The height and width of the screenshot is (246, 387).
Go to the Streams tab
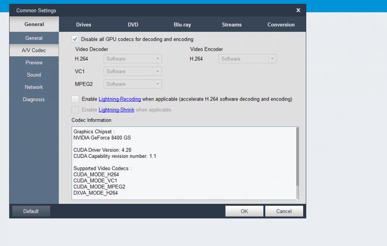(232, 25)
